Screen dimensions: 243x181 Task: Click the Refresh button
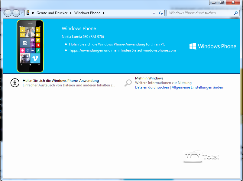click(x=161, y=13)
